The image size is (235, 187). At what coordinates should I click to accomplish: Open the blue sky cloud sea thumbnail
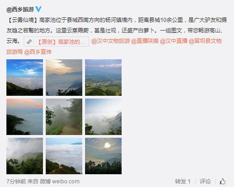click(x=25, y=78)
